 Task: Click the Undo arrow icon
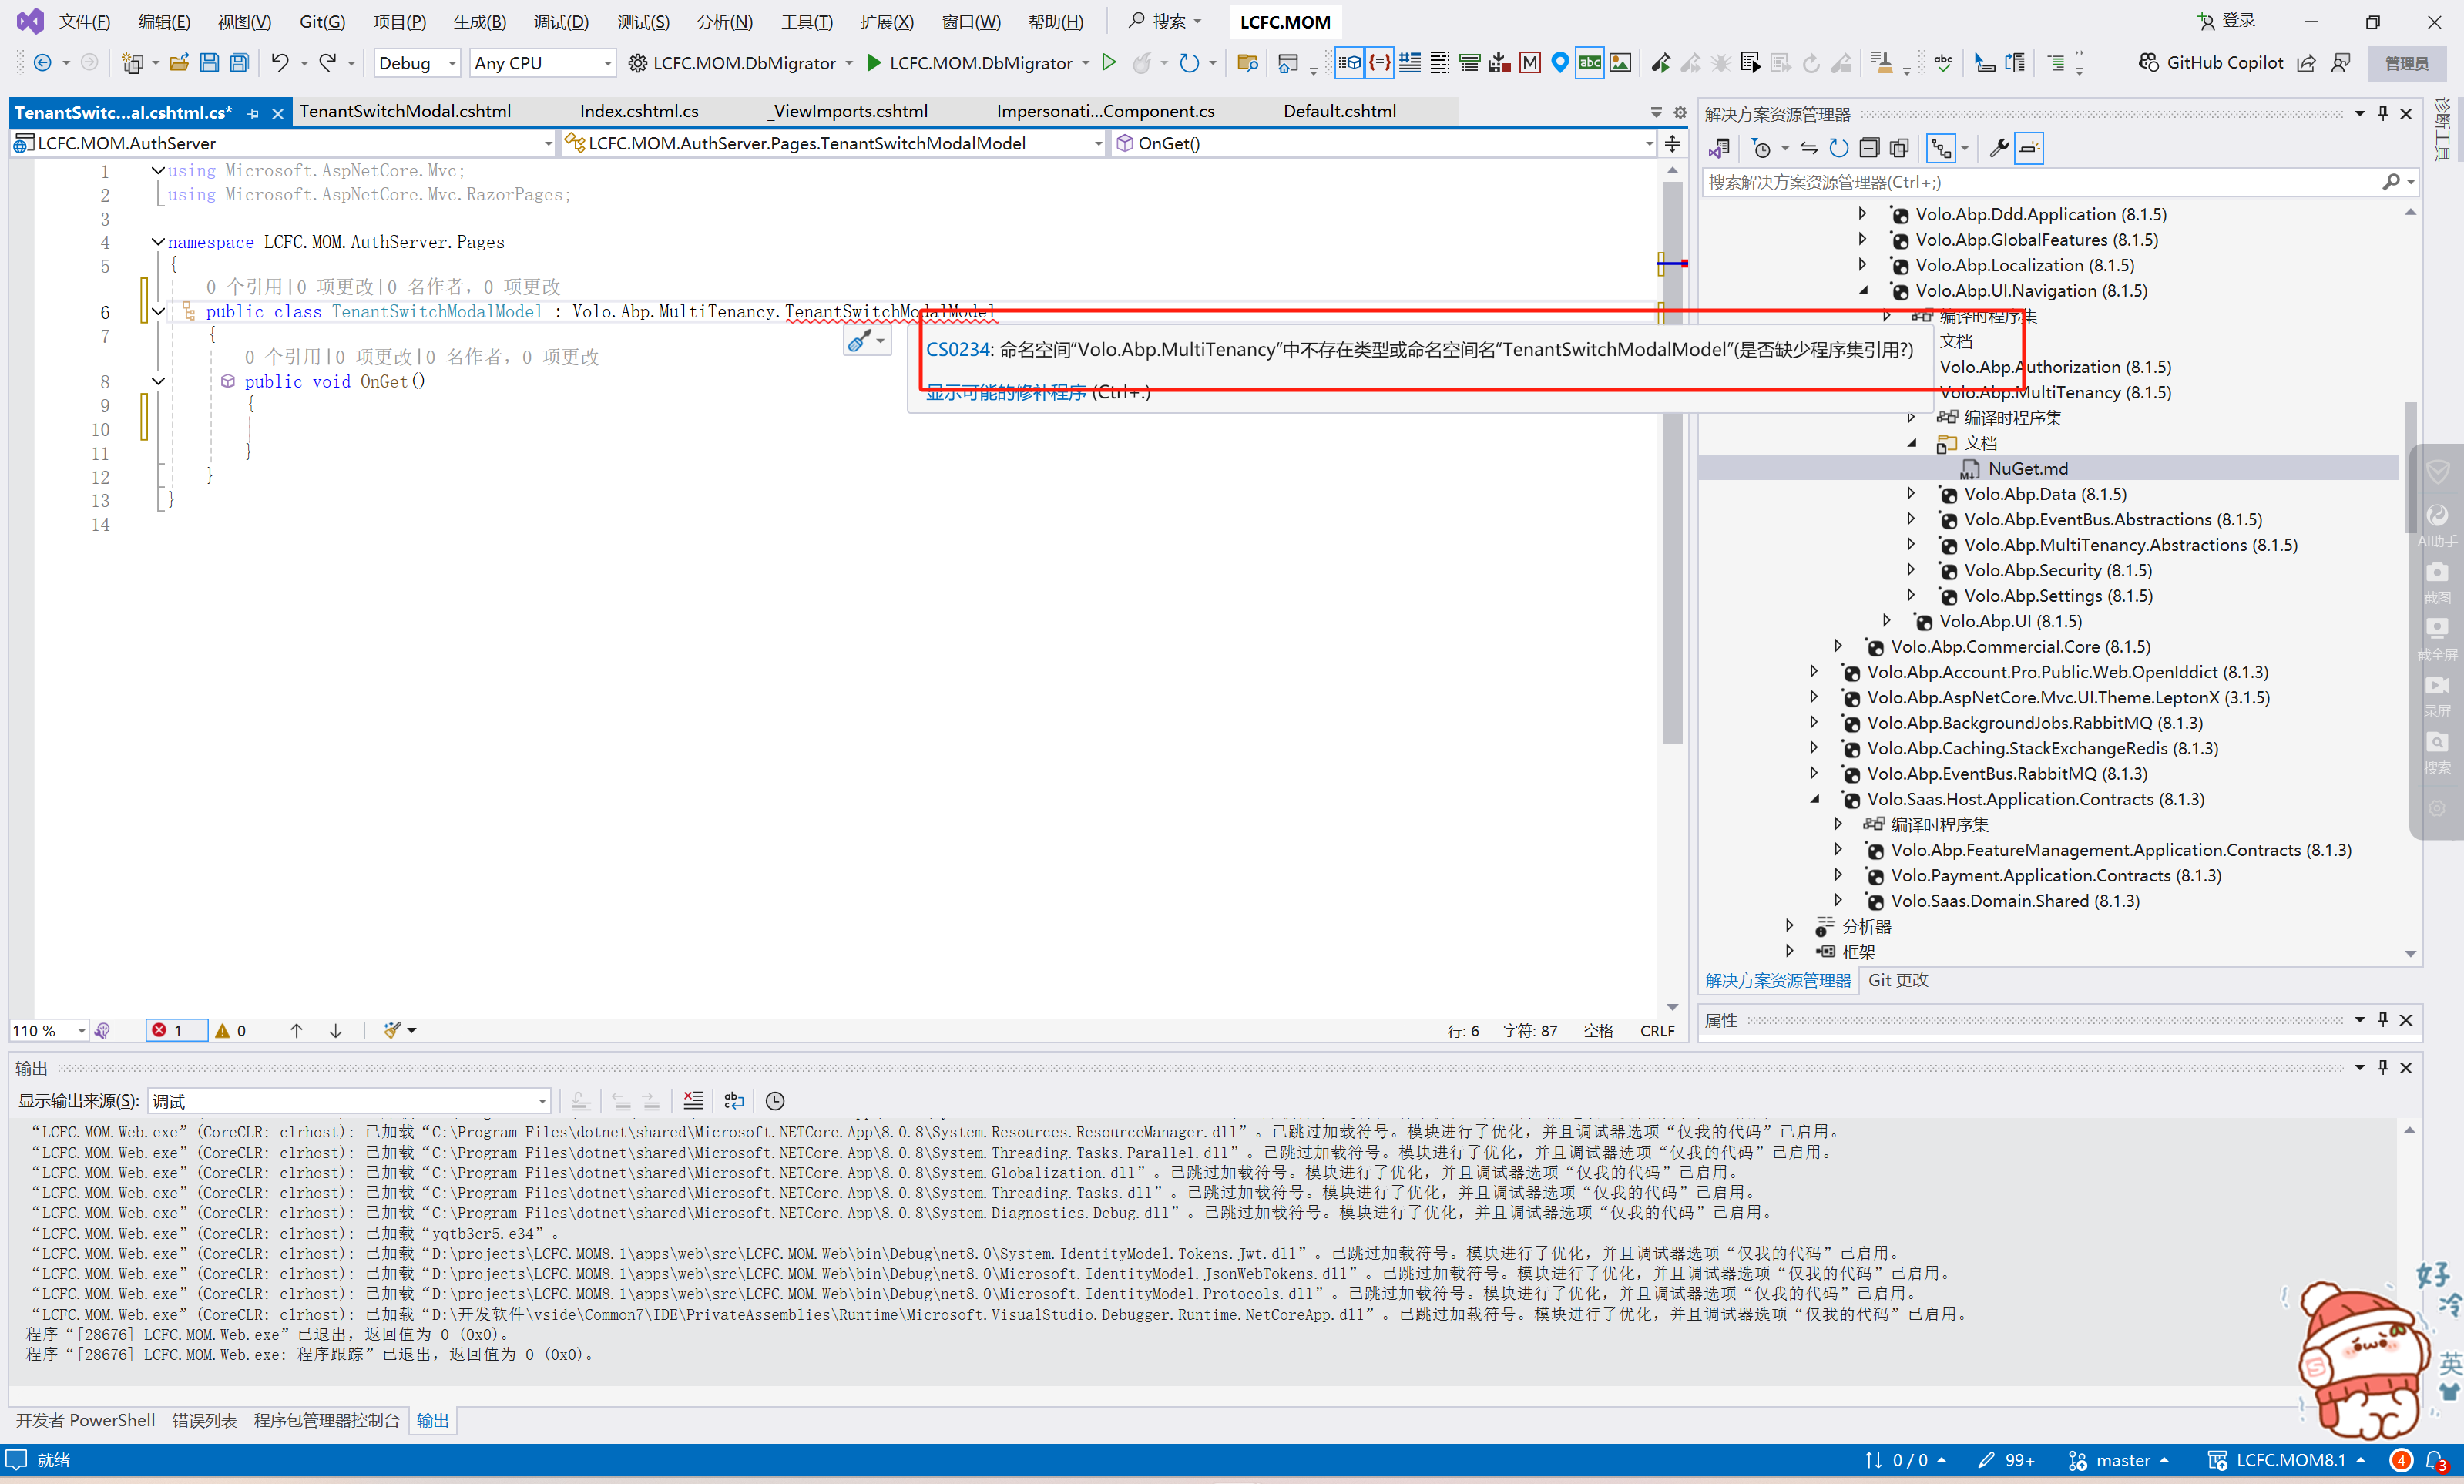(279, 63)
